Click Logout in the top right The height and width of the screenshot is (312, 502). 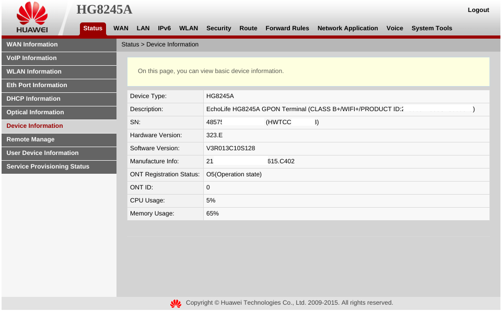[x=478, y=10]
